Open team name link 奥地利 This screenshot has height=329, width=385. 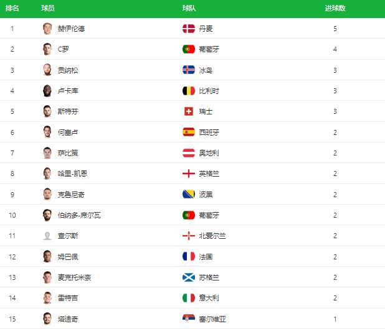(209, 153)
